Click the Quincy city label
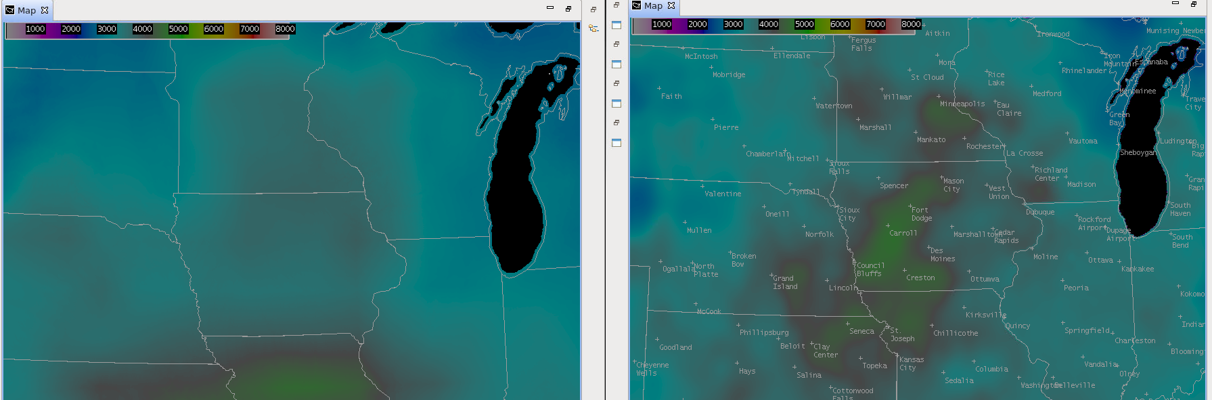Screen dimensions: 1212x400 point(1018,326)
